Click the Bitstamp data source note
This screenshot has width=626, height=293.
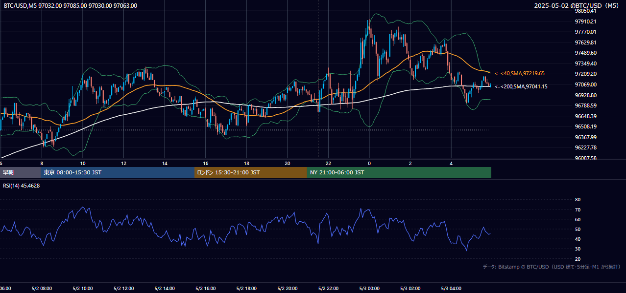pos(552,267)
